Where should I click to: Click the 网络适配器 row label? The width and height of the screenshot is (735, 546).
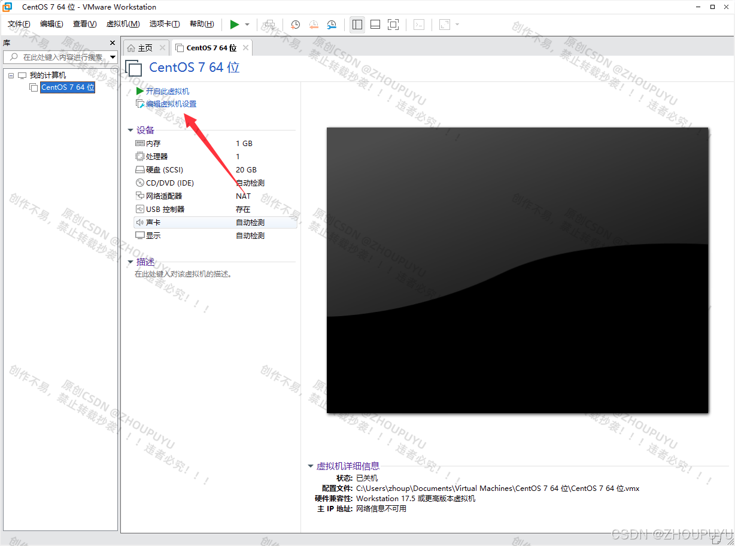click(164, 196)
